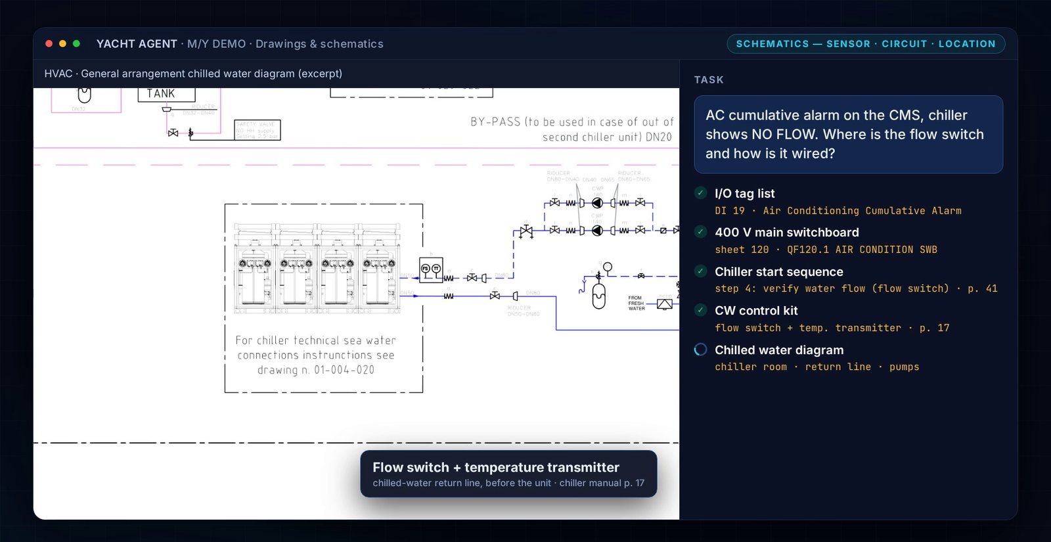Click the 'RIDUCER DN80-DN65' label

coord(634,176)
